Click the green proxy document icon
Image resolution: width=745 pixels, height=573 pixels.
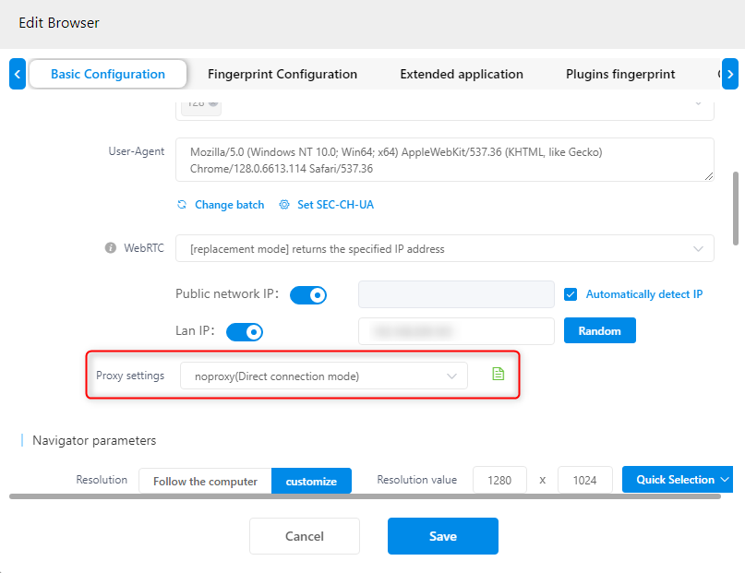point(498,374)
